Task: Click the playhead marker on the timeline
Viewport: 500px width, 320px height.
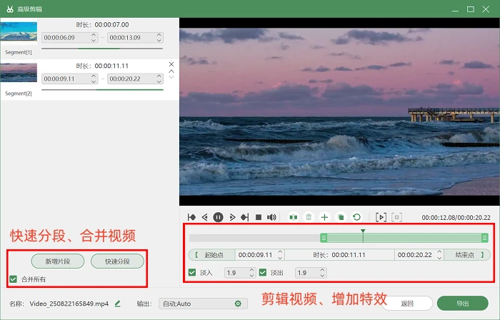Action: tap(363, 231)
